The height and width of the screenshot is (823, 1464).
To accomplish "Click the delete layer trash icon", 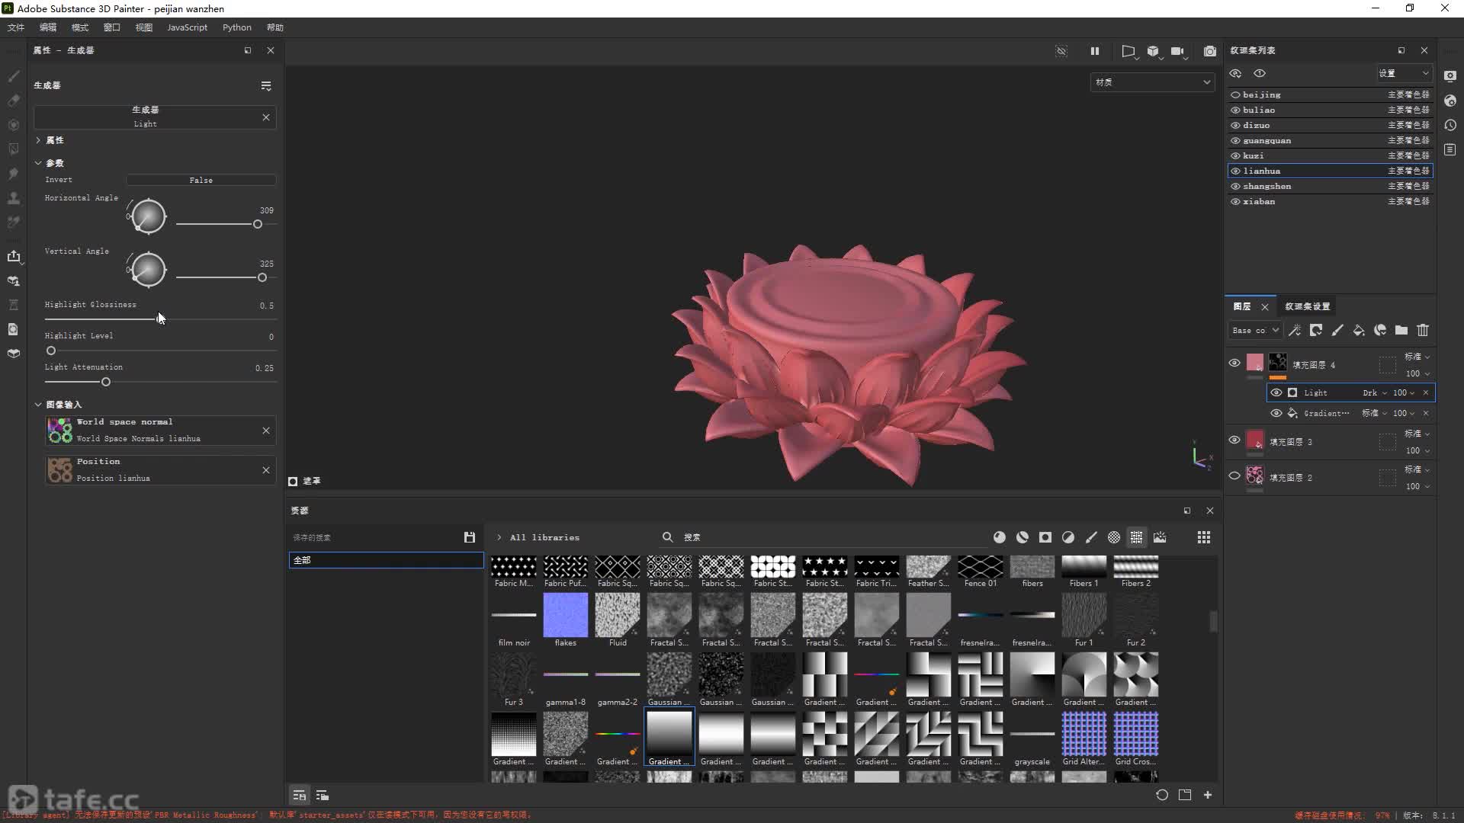I will pos(1423,330).
